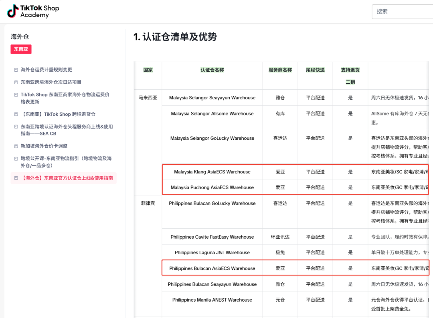The width and height of the screenshot is (433, 318).
Task: Click the 海外仓 sidebar heading
Action: [20, 36]
